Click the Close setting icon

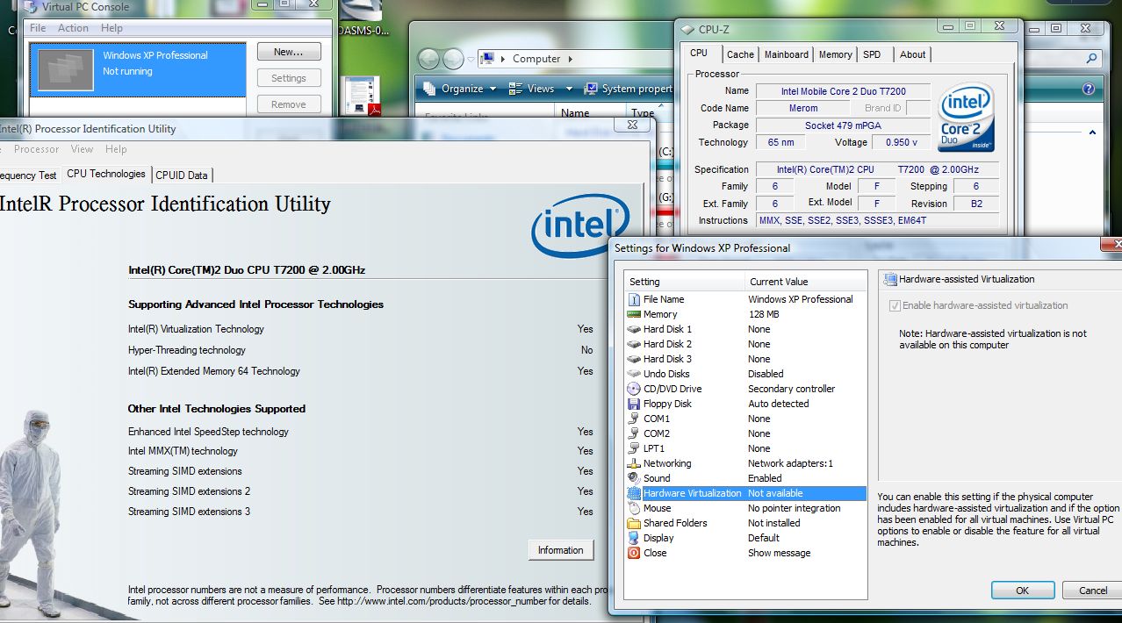pyautogui.click(x=634, y=553)
